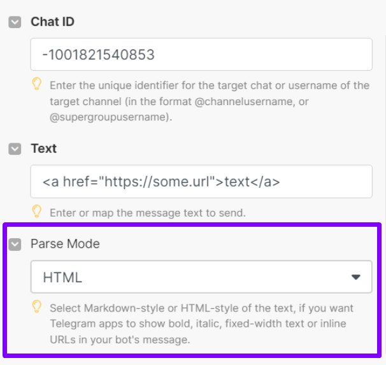
Task: Toggle the chevron box beside Parse Mode
Action: point(15,245)
